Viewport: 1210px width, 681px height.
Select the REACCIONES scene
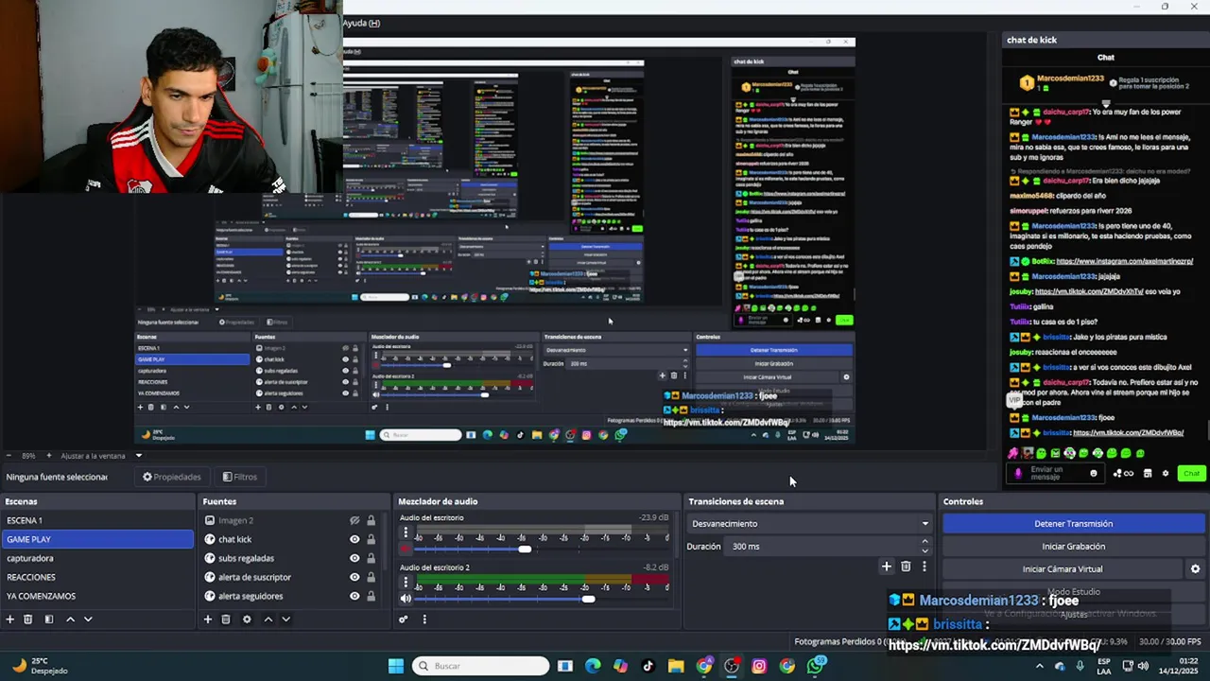[97, 577]
